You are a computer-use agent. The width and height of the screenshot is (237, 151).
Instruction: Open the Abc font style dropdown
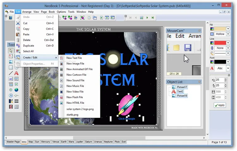[228, 68]
